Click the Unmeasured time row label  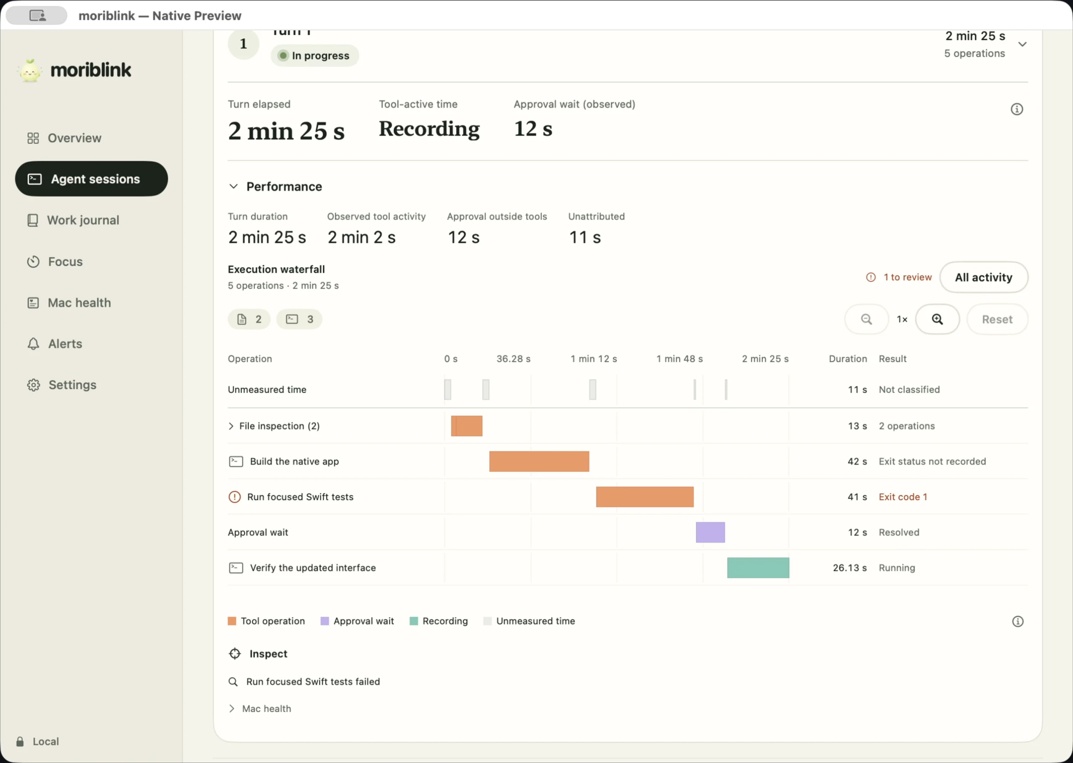coord(267,390)
